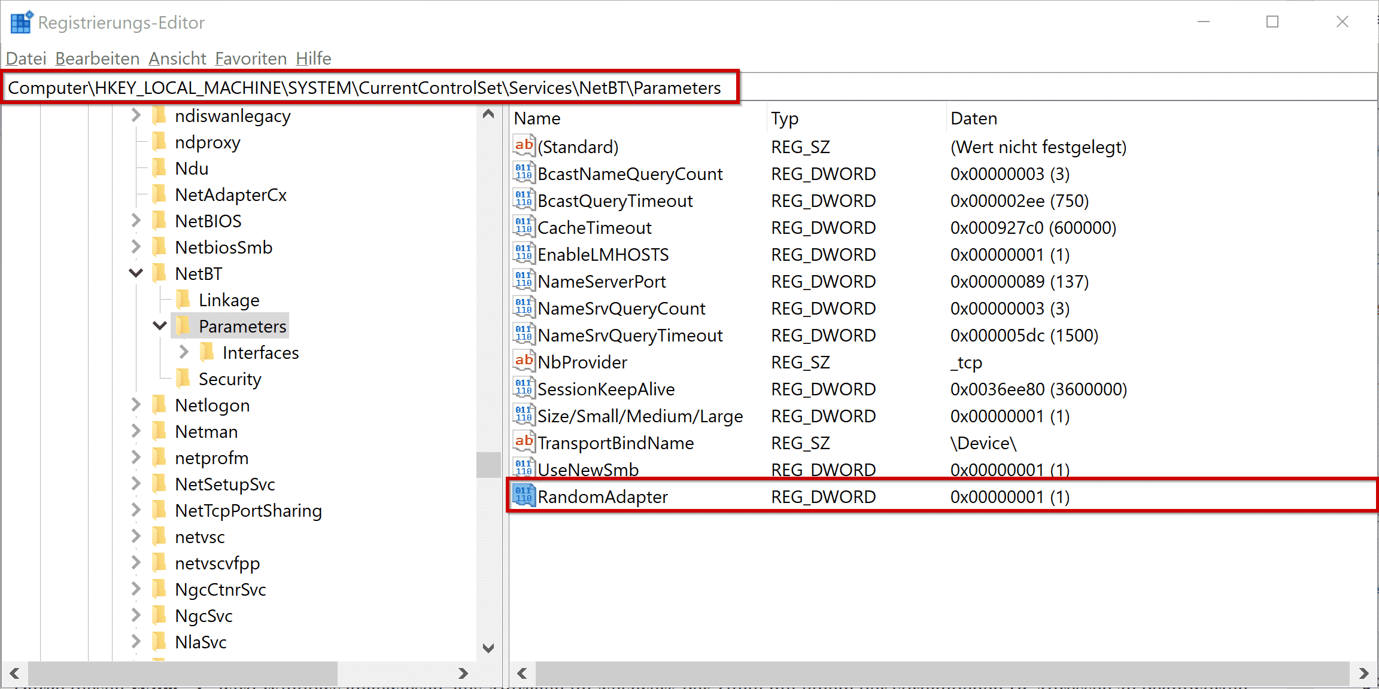This screenshot has height=689, width=1379.
Task: Click the CacheTimeout DWORD icon
Action: [524, 226]
